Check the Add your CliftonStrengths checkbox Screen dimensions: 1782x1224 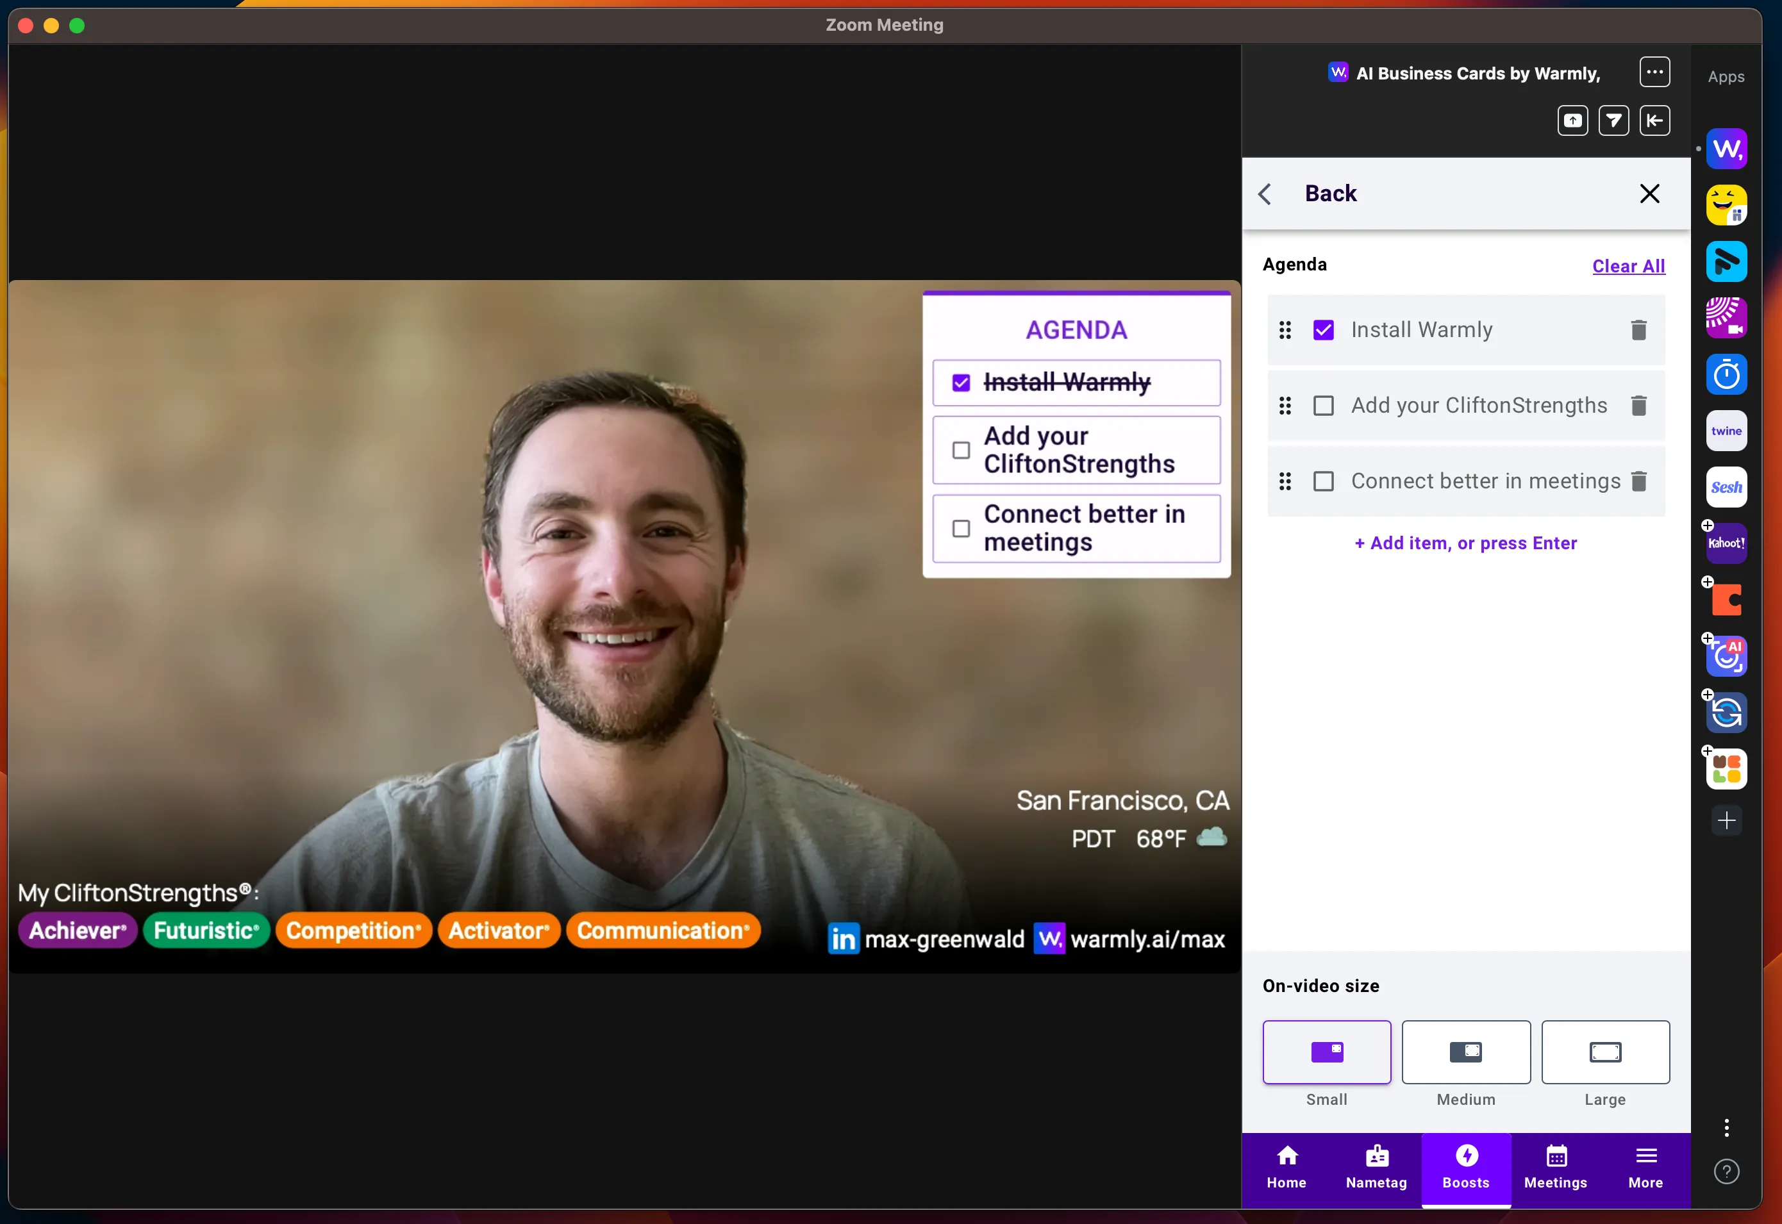click(x=1323, y=406)
